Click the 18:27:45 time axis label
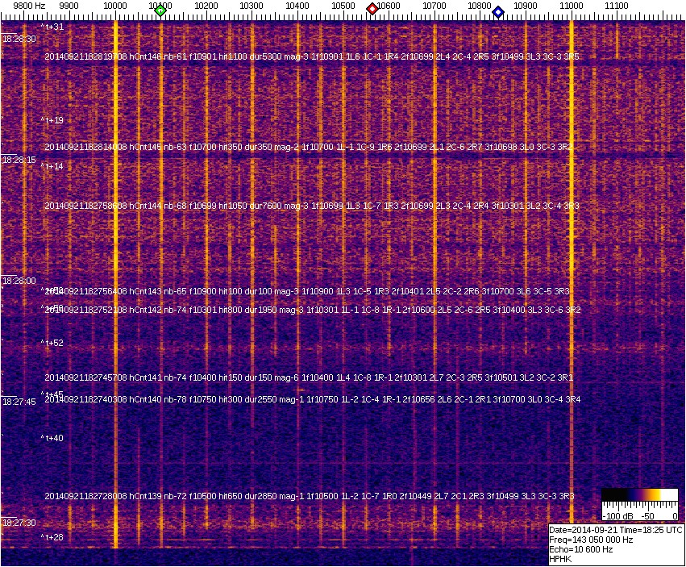The image size is (686, 567). click(19, 402)
